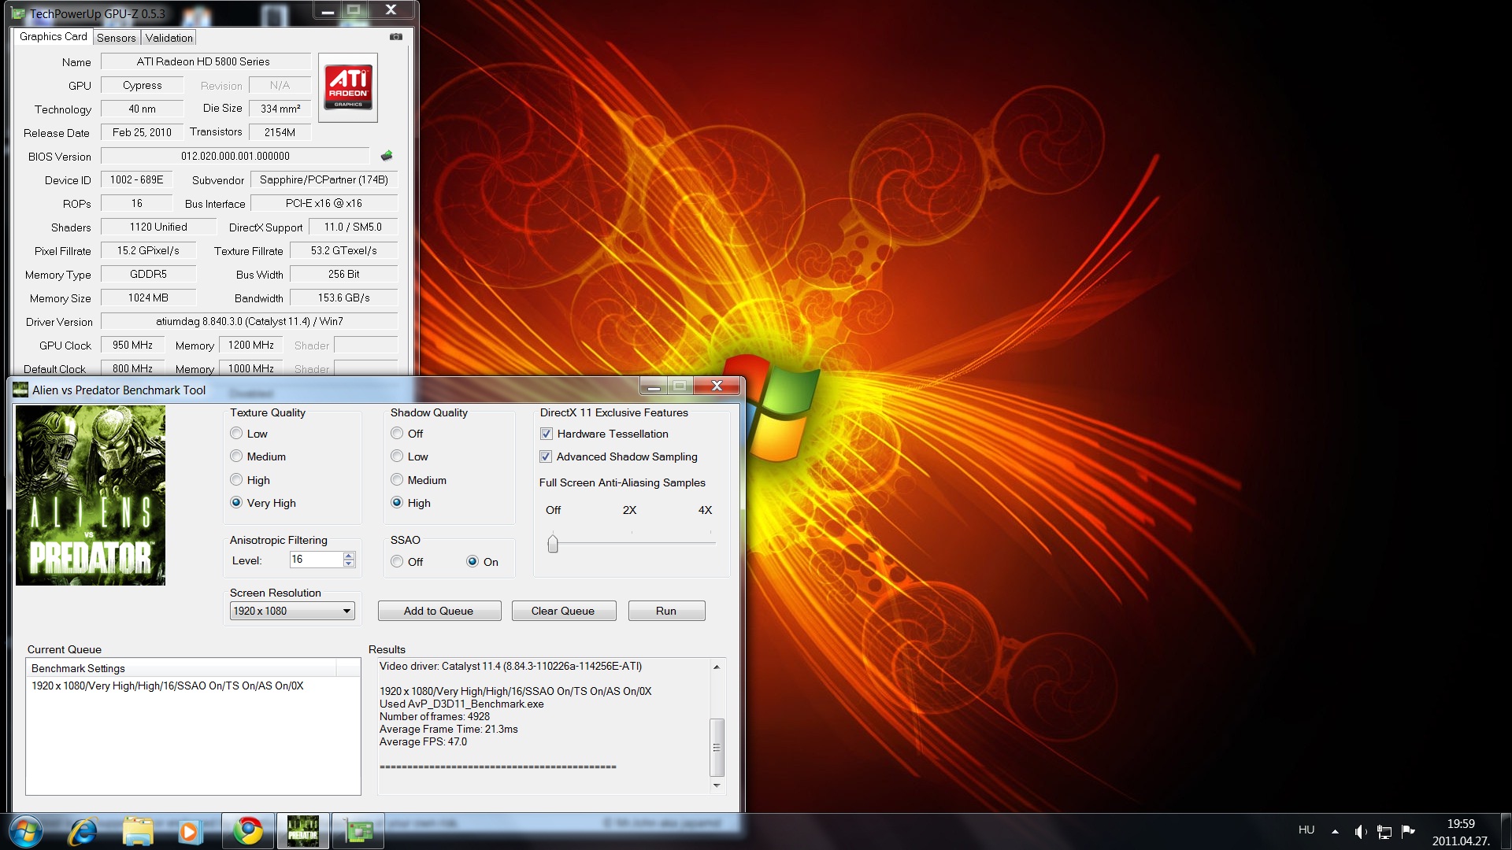Image resolution: width=1512 pixels, height=850 pixels.
Task: Click the BIOS version 012.020.000.001.000000 field
Action: click(235, 156)
